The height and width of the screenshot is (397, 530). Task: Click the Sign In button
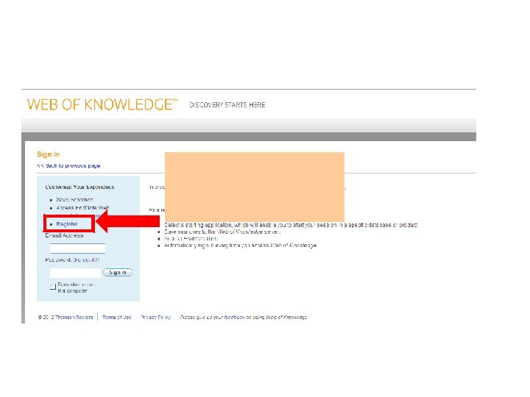[x=117, y=273]
